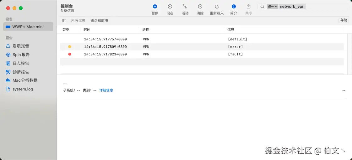
Task: Click the 崩溃报告 warning triangle icon
Action: 8,46
